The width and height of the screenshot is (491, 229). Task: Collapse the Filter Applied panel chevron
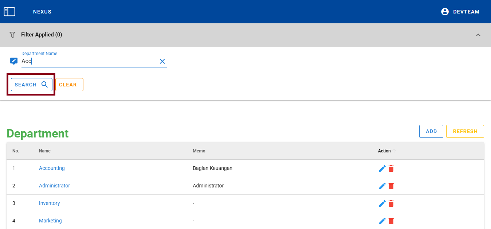pos(478,35)
